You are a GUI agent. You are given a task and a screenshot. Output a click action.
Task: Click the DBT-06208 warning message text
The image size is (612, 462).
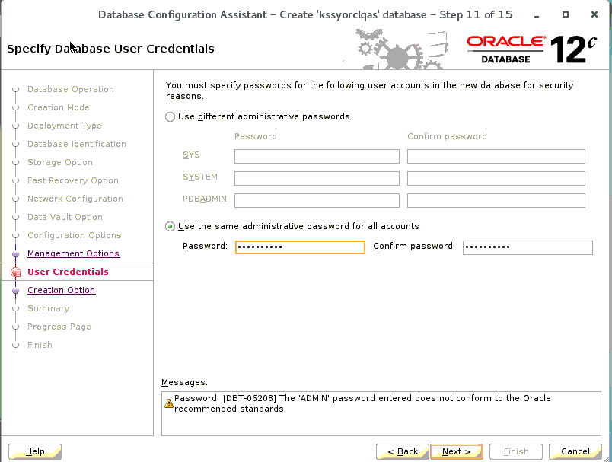(362, 403)
